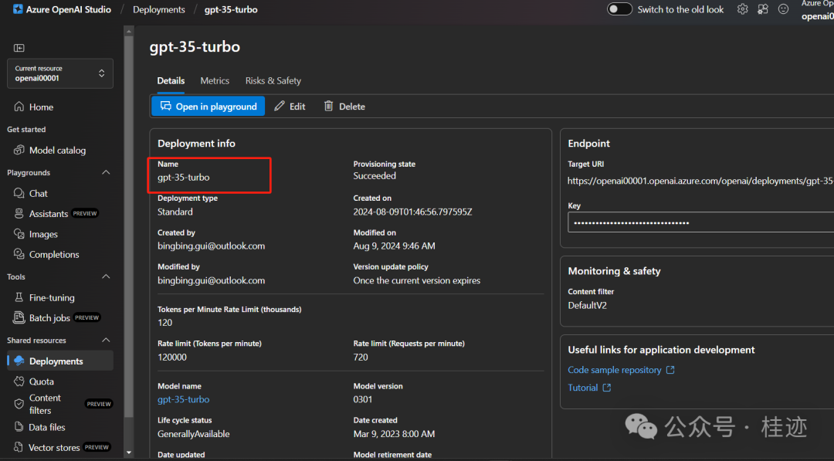Collapse the Tools section
Viewport: 834px width, 461px height.
tap(106, 276)
